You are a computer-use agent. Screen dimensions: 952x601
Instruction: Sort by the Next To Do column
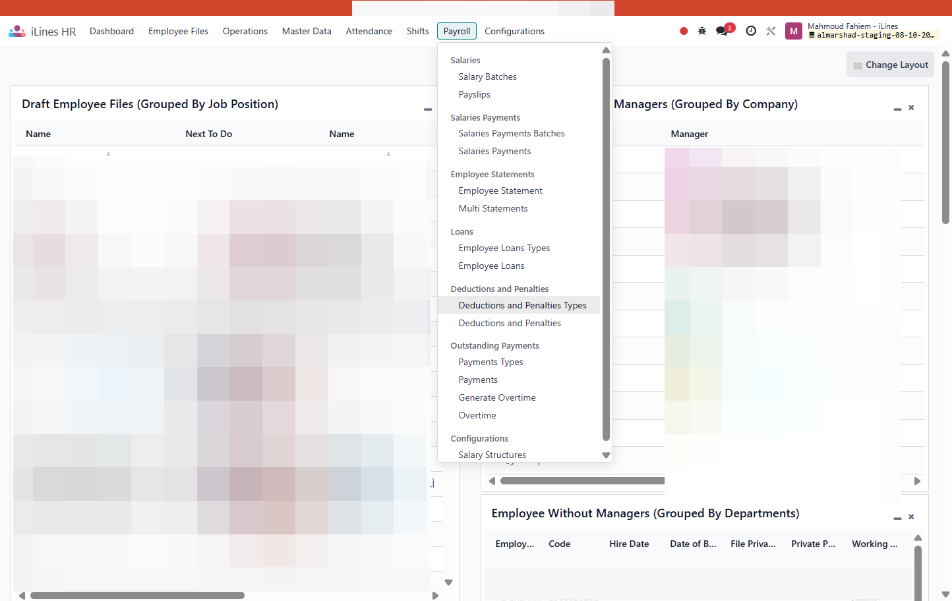tap(209, 134)
